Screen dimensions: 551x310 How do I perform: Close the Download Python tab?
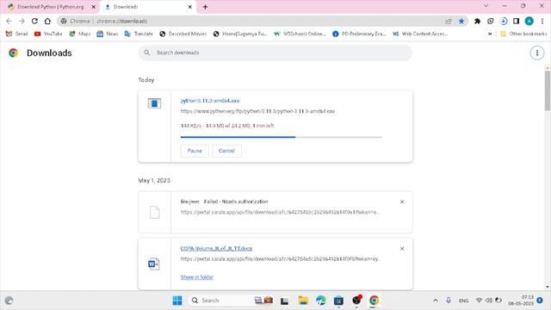click(94, 7)
